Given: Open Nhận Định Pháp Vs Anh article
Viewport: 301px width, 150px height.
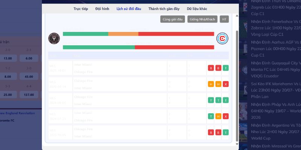Looking at the screenshot, I should pyautogui.click(x=276, y=111).
